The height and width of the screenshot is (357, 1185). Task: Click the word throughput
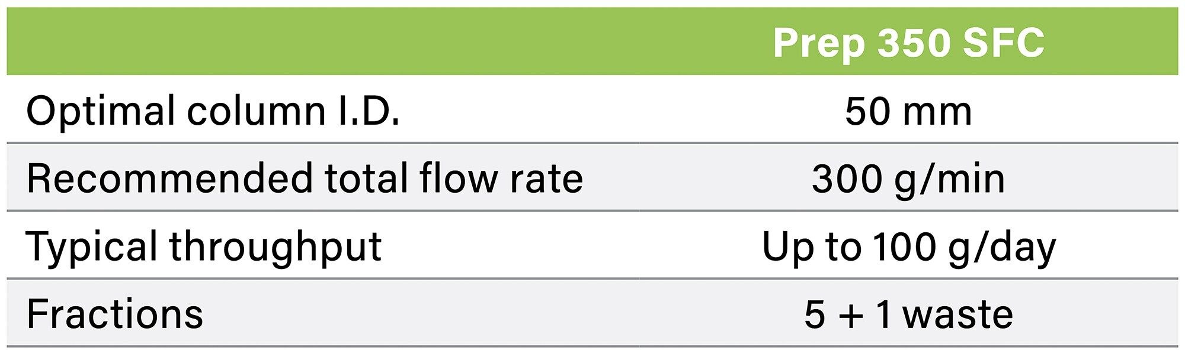pos(276,248)
